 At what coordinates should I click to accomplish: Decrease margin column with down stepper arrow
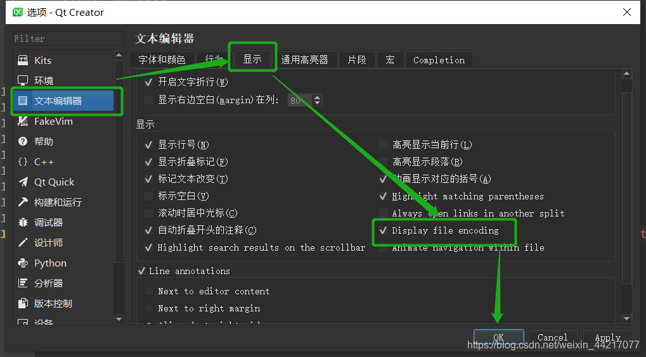pyautogui.click(x=317, y=103)
